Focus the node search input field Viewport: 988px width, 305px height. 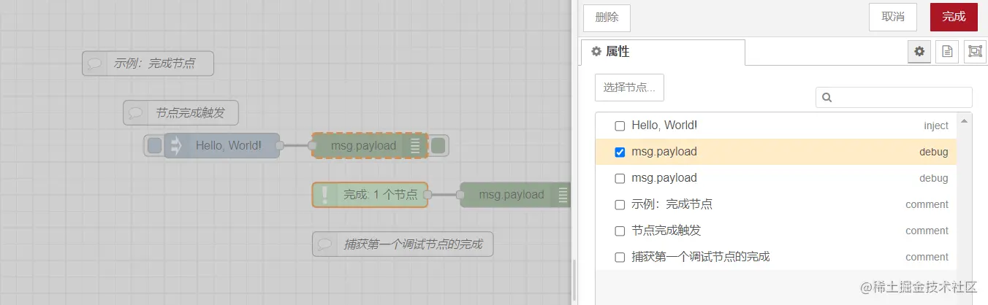click(x=894, y=97)
